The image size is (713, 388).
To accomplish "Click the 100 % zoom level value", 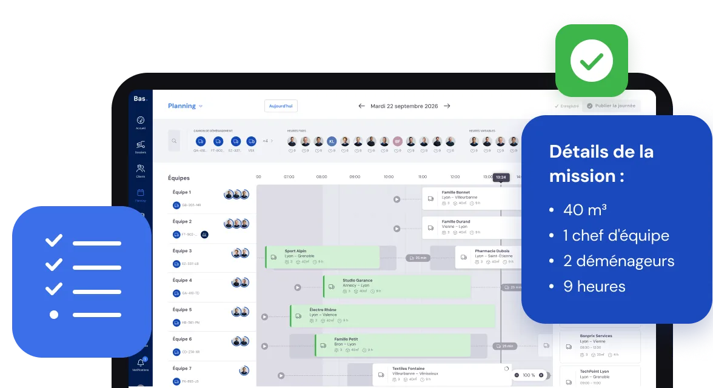I will 529,375.
